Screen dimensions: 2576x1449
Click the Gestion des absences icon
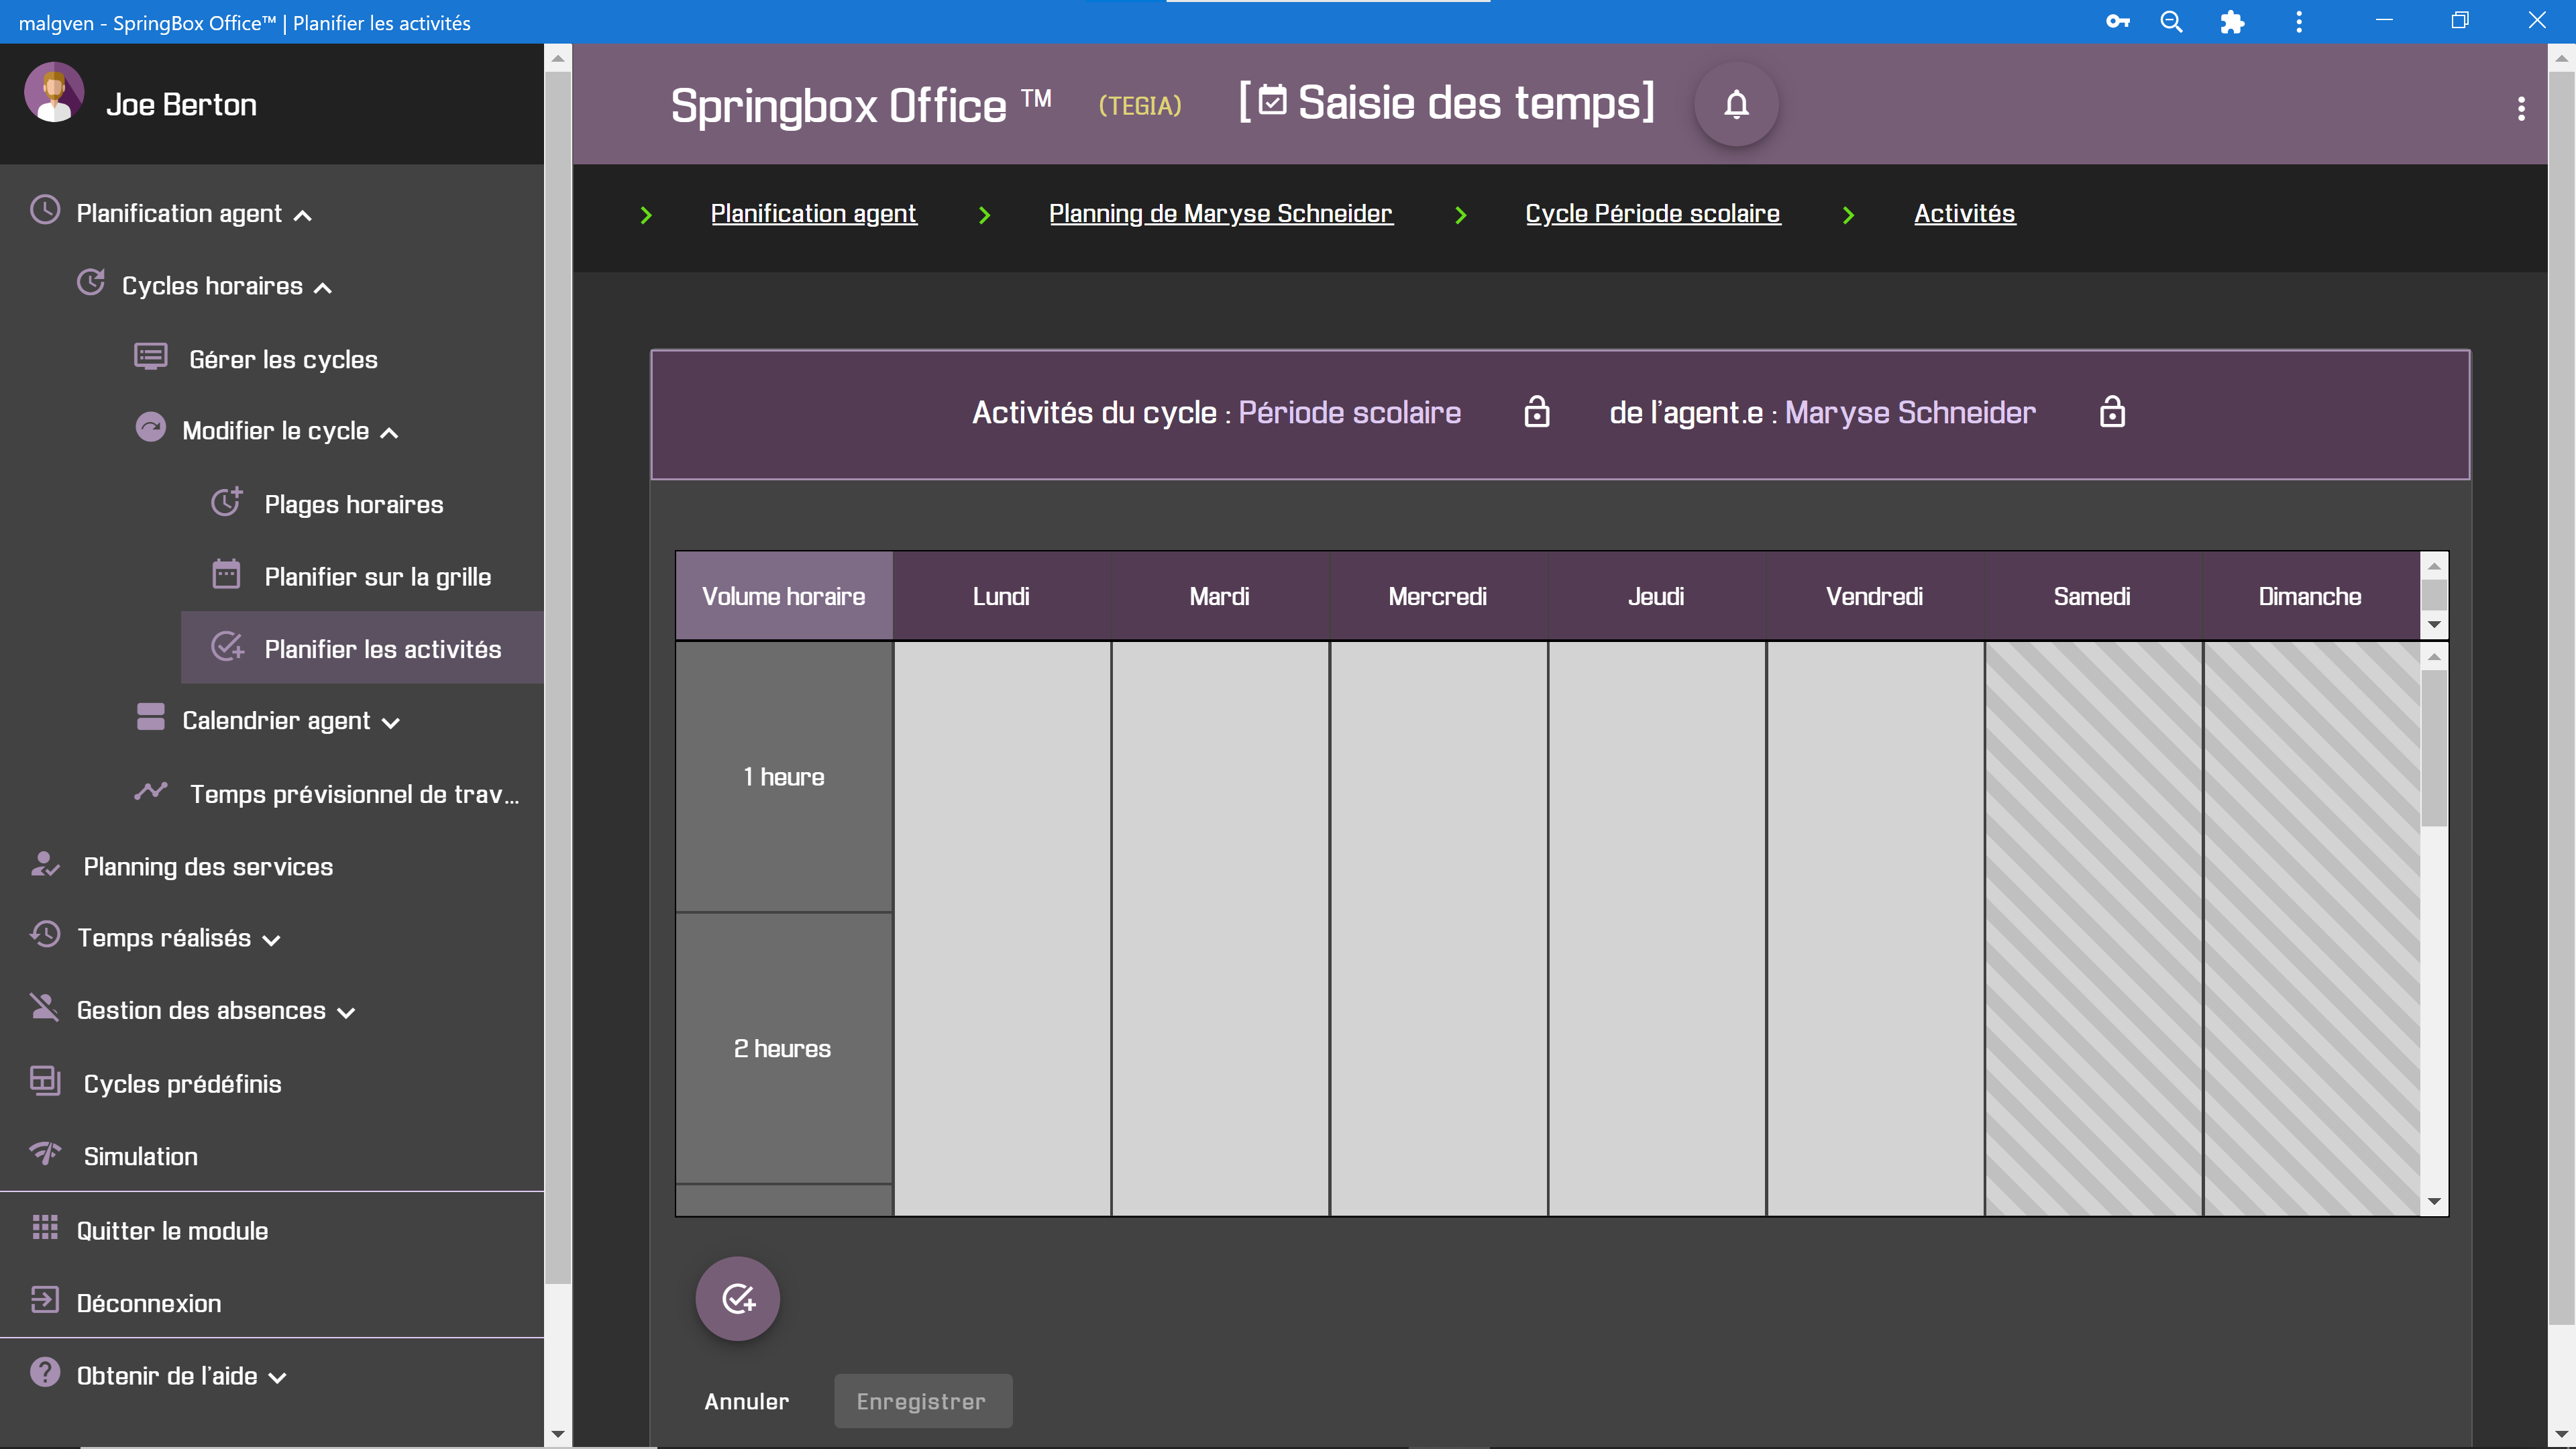click(45, 1007)
